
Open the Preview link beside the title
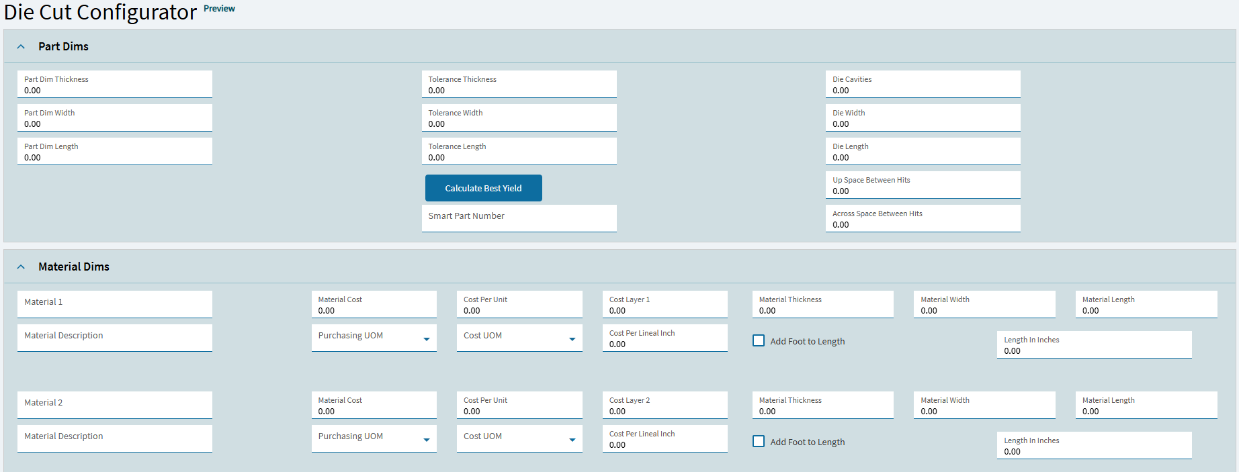click(219, 9)
